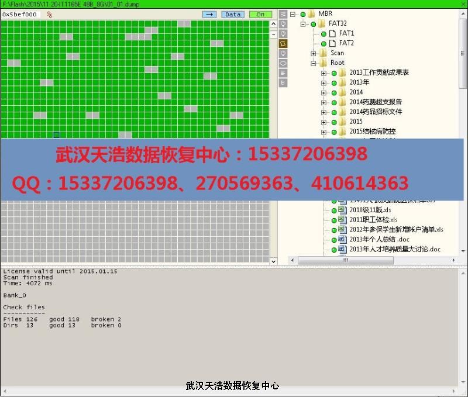Click the tree panel horizontal scrollbar
This screenshot has width=468, height=397.
pos(369,261)
